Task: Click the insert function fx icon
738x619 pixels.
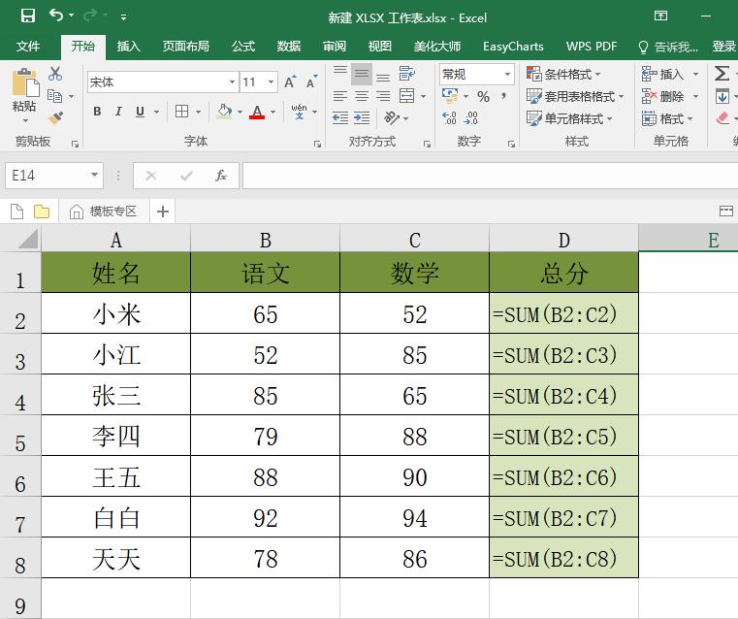Action: (x=220, y=176)
